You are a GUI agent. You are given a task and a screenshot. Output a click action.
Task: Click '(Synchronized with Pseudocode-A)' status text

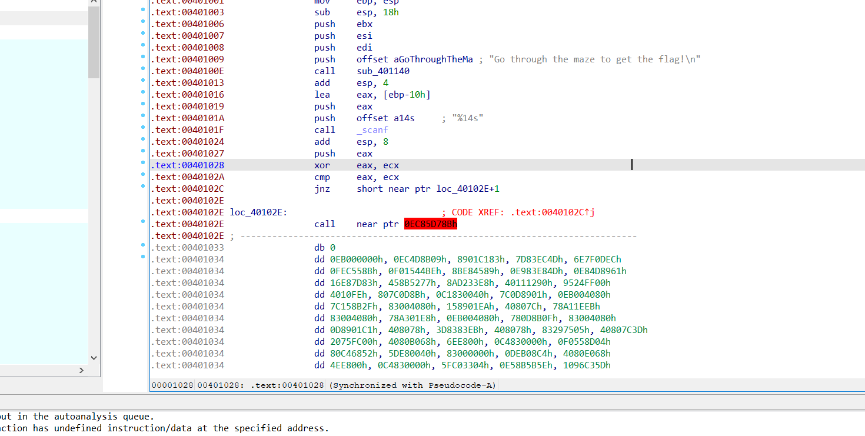coord(412,385)
